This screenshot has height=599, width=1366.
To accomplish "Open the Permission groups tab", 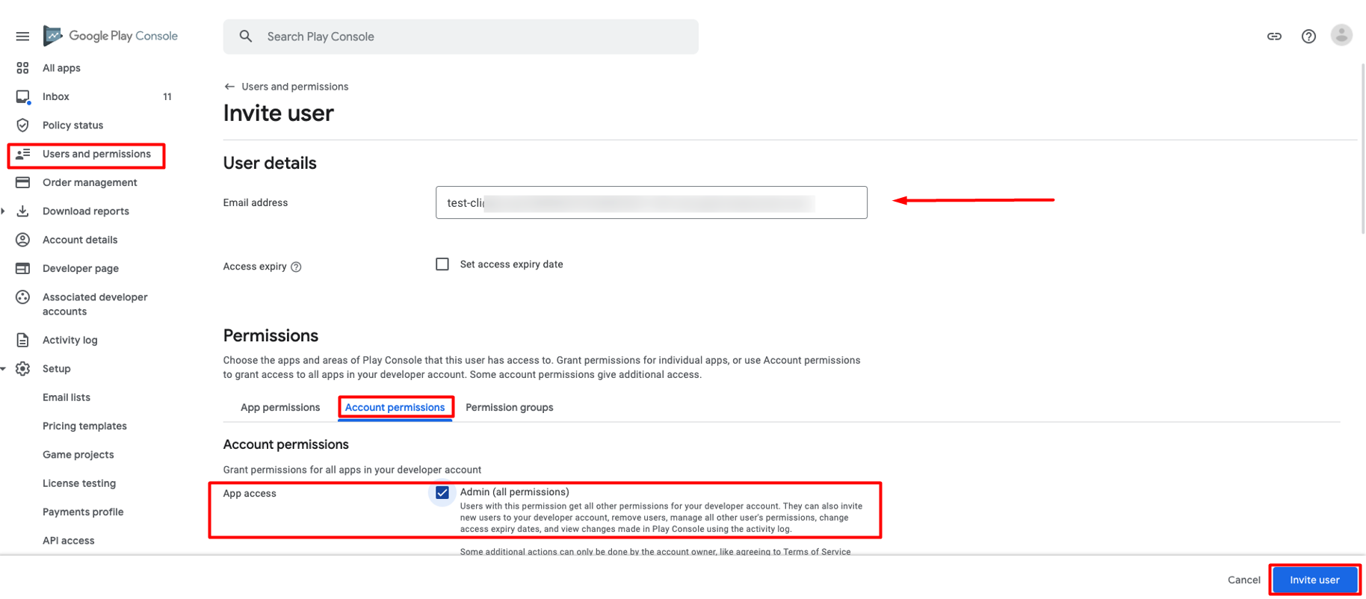I will pos(509,407).
